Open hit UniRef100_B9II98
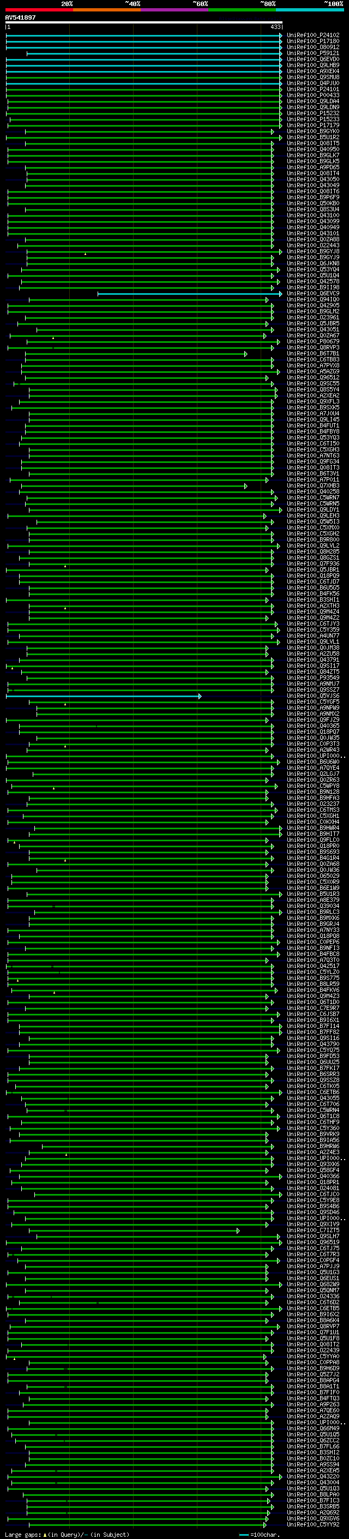Screen dimensions: 349x1539 [313, 287]
